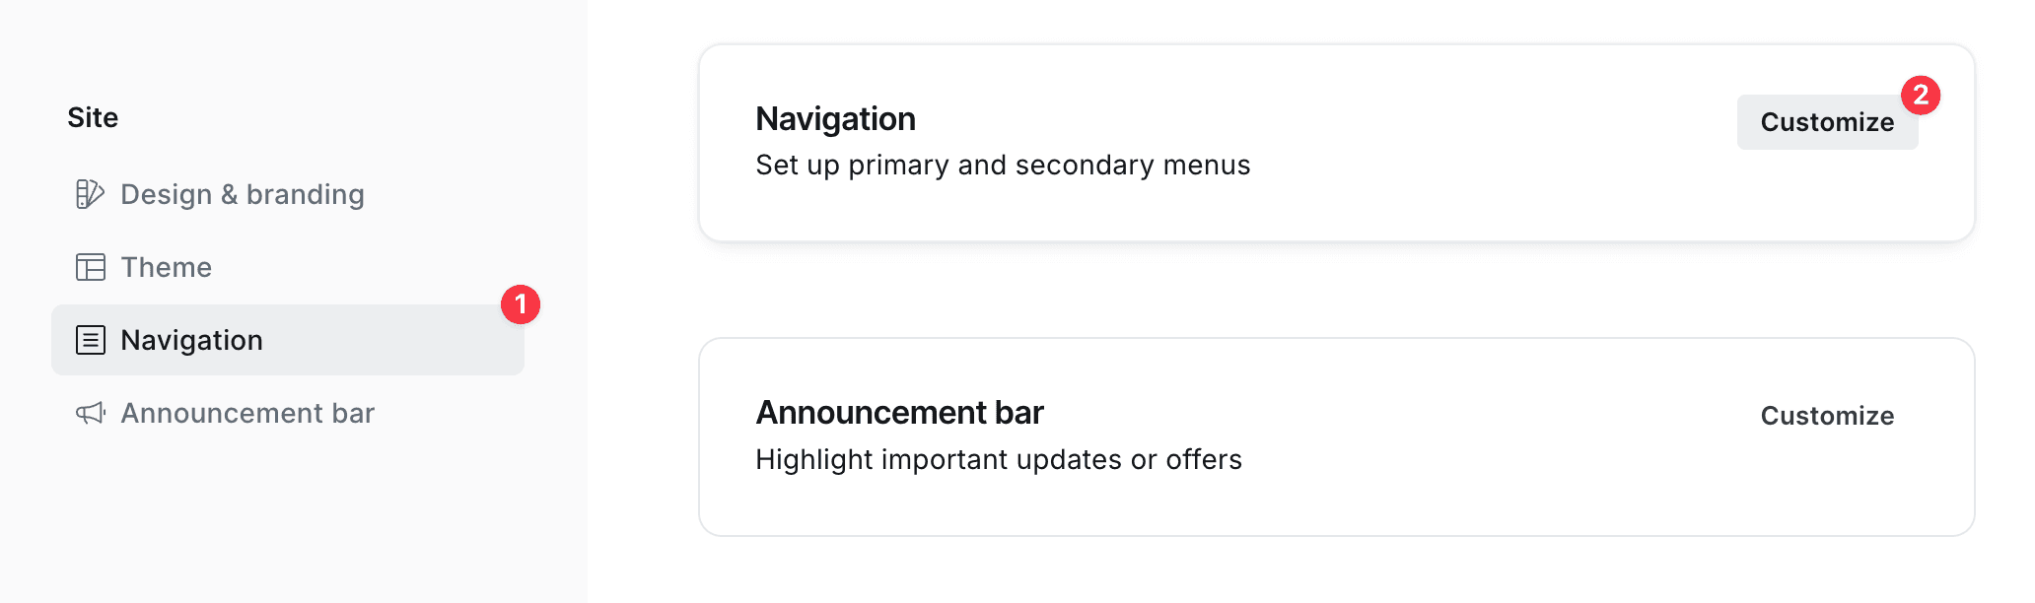Click the Navigation list icon in sidebar

91,340
